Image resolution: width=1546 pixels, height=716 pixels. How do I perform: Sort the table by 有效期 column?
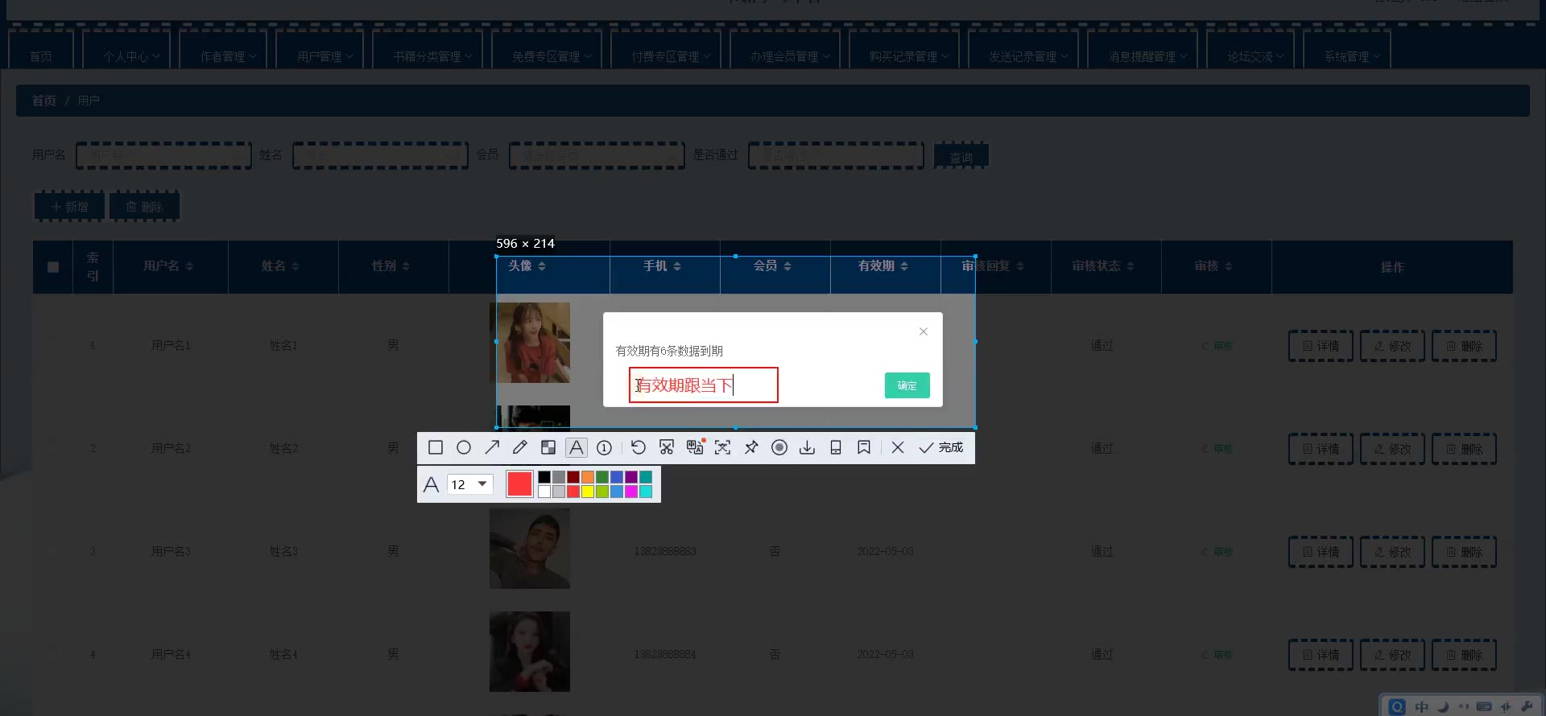pos(904,266)
